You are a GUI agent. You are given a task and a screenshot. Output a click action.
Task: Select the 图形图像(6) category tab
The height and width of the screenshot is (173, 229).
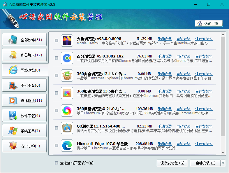[x=24, y=85]
